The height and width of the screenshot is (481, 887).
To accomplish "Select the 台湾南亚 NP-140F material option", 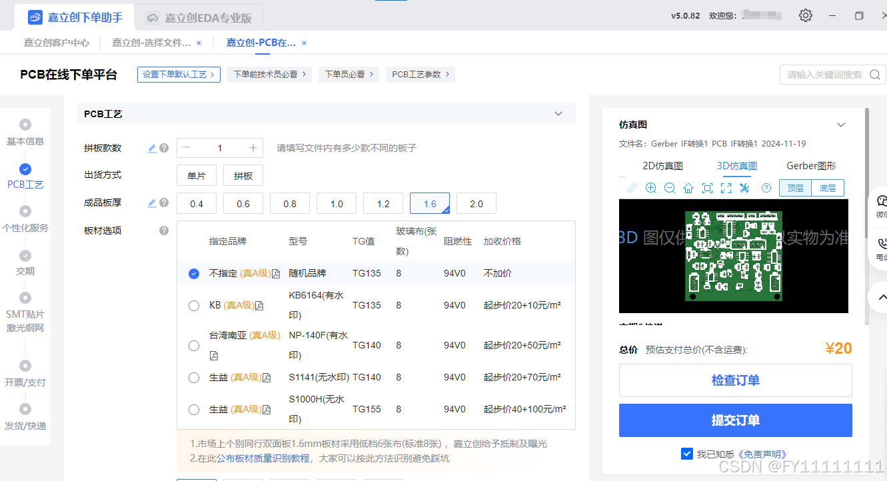I will pos(194,346).
